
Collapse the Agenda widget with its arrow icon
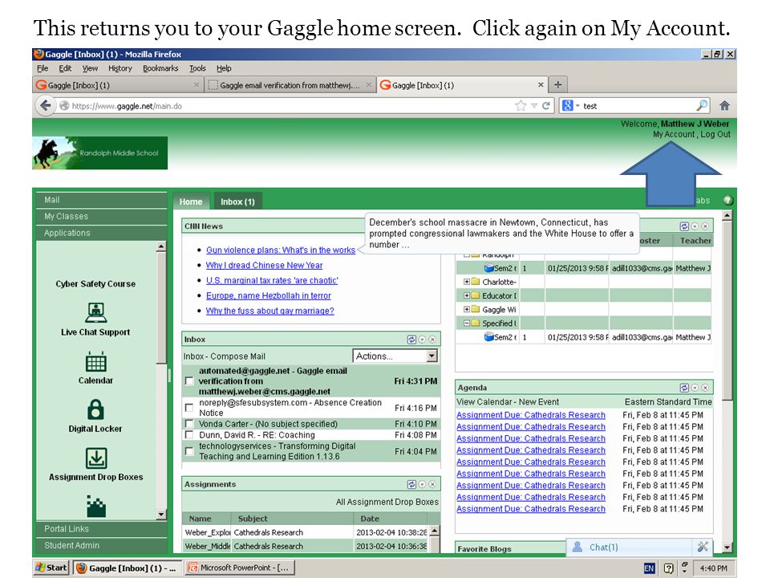coord(695,388)
